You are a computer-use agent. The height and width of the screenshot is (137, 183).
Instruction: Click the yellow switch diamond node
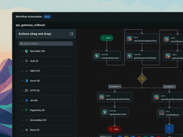142,79
